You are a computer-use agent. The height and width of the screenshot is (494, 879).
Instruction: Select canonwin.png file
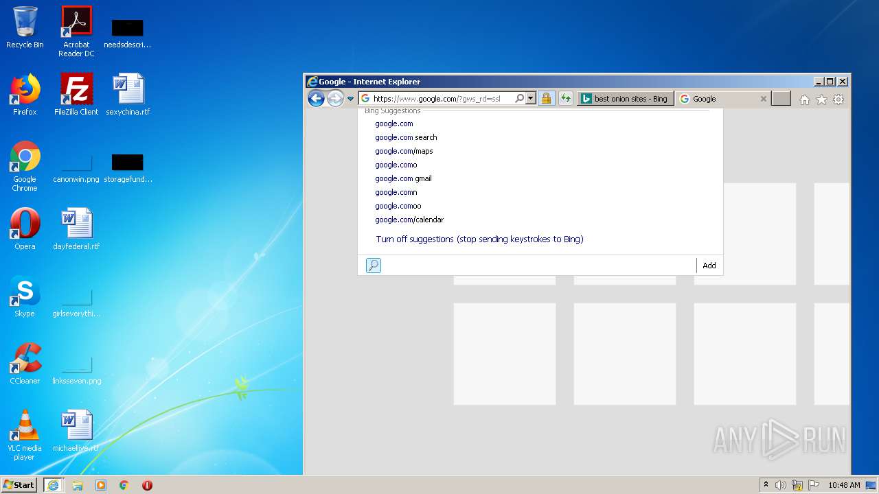click(76, 169)
